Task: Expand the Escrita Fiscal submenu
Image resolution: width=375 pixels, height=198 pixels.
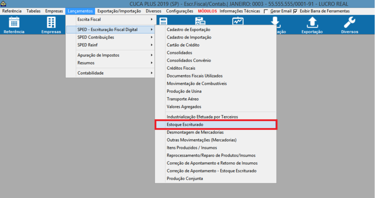Action: [110, 19]
